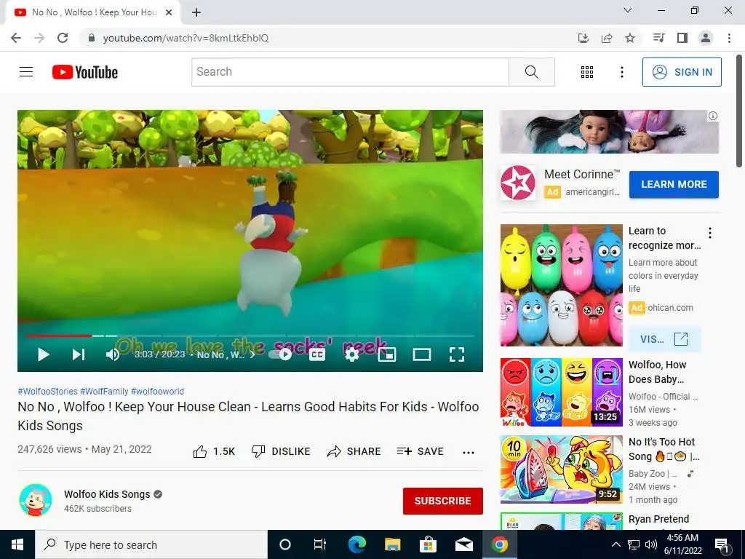Bookmark this tab with star
This screenshot has height=559, width=745.
coord(630,38)
